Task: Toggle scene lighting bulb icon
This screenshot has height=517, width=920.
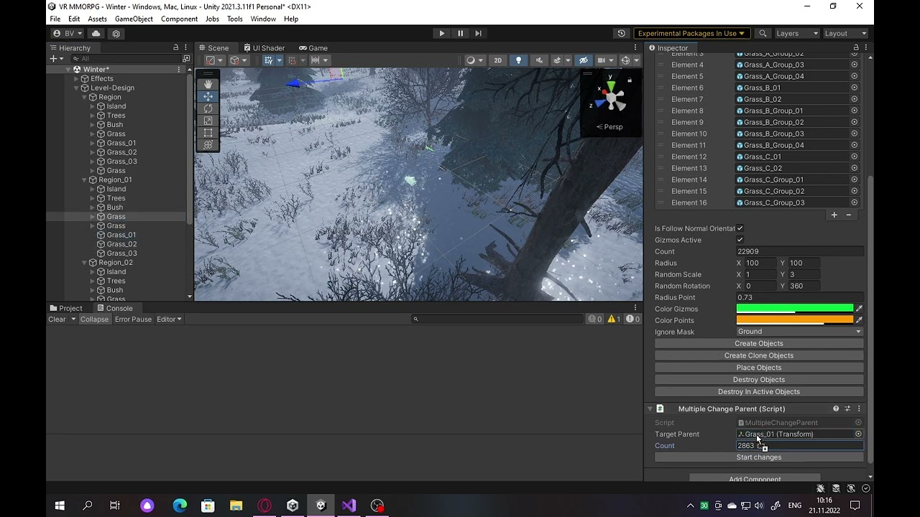Action: point(518,60)
